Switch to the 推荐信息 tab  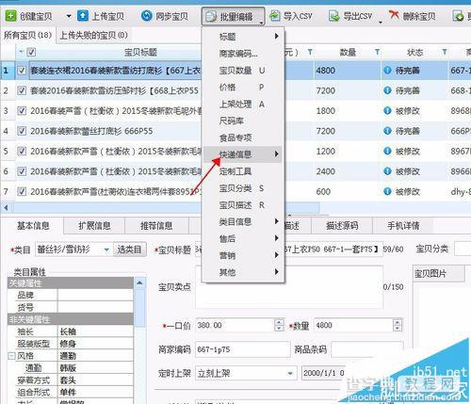pyautogui.click(x=156, y=225)
